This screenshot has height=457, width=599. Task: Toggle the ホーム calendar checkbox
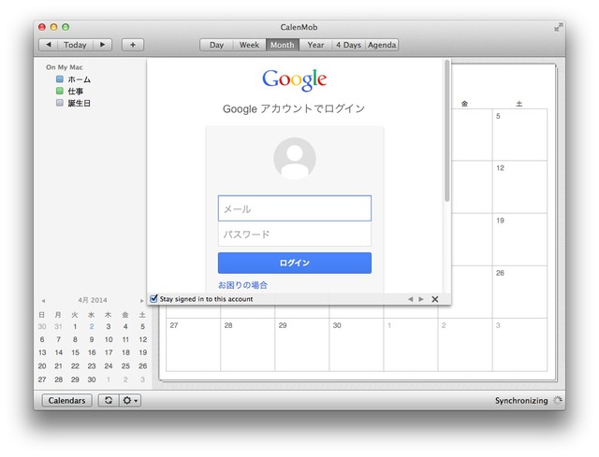point(60,79)
